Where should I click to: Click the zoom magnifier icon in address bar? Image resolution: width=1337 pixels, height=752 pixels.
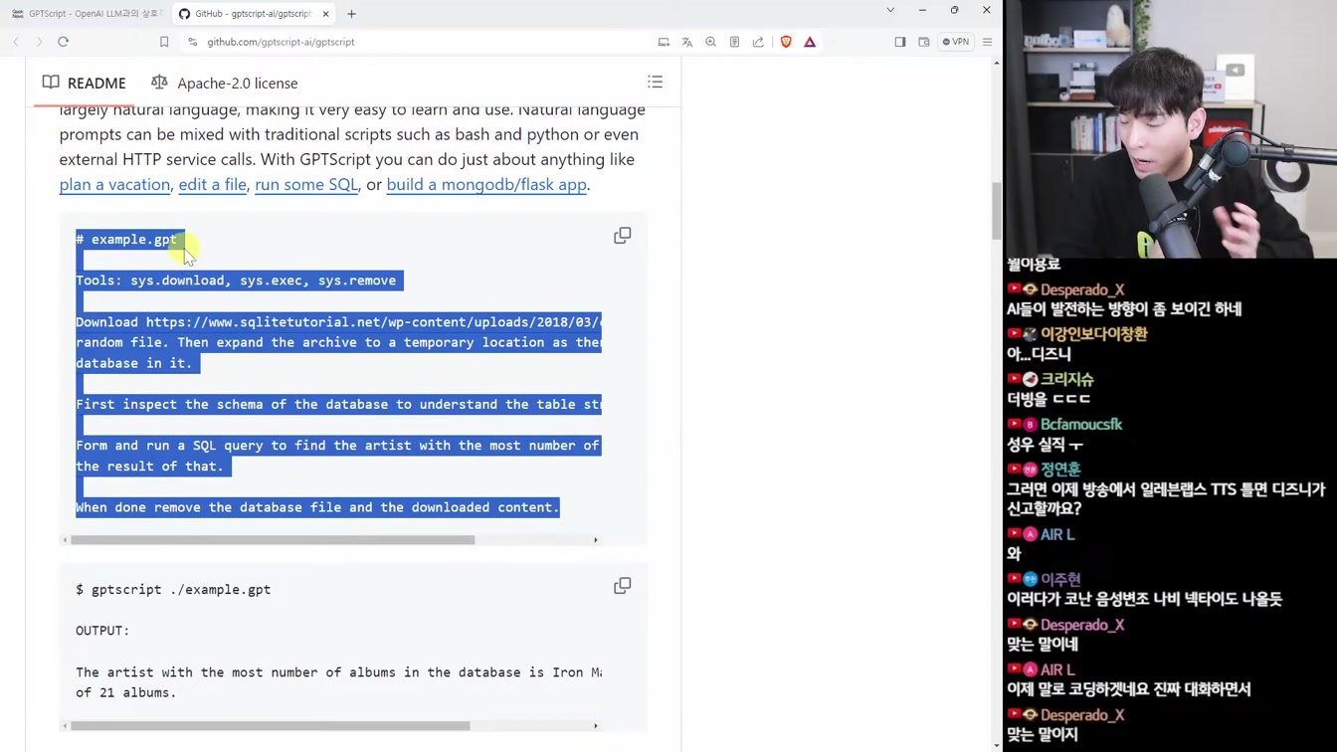(710, 42)
